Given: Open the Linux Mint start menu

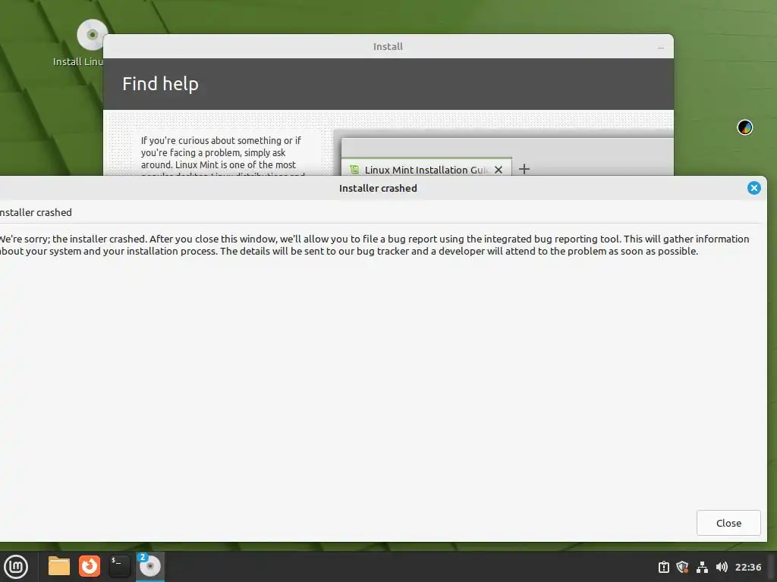Looking at the screenshot, I should [16, 566].
